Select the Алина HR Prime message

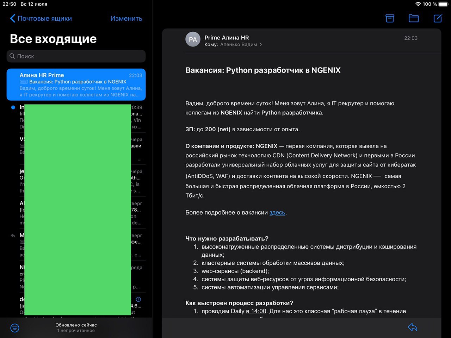[76, 84]
